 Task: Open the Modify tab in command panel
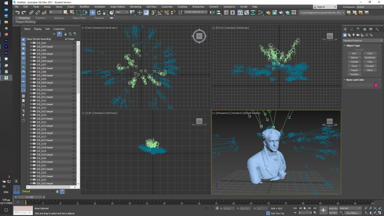(x=351, y=29)
